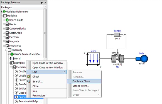Image resolution: width=162 pixels, height=104 pixels.
Task: Collapse the Examples package node
Action: 9,63
